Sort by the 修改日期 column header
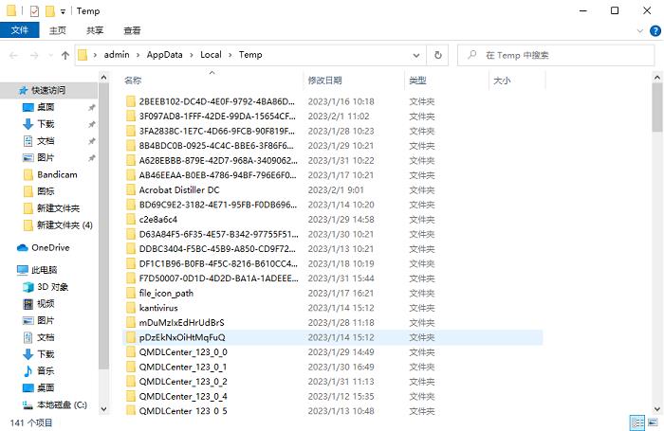Screen dimensions: 664x431 324,81
